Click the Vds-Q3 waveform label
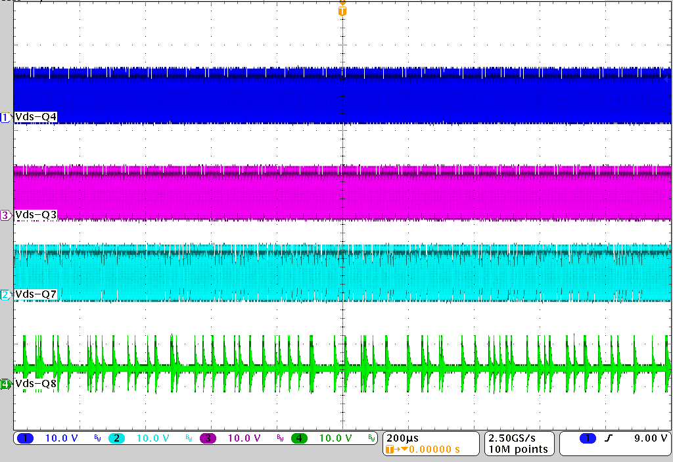Screen dimensions: 673x462 (x=35, y=215)
